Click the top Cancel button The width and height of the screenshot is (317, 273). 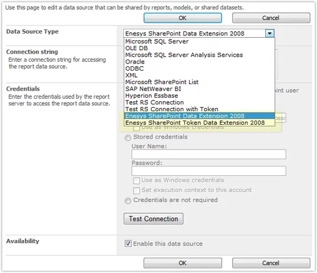coord(271,18)
